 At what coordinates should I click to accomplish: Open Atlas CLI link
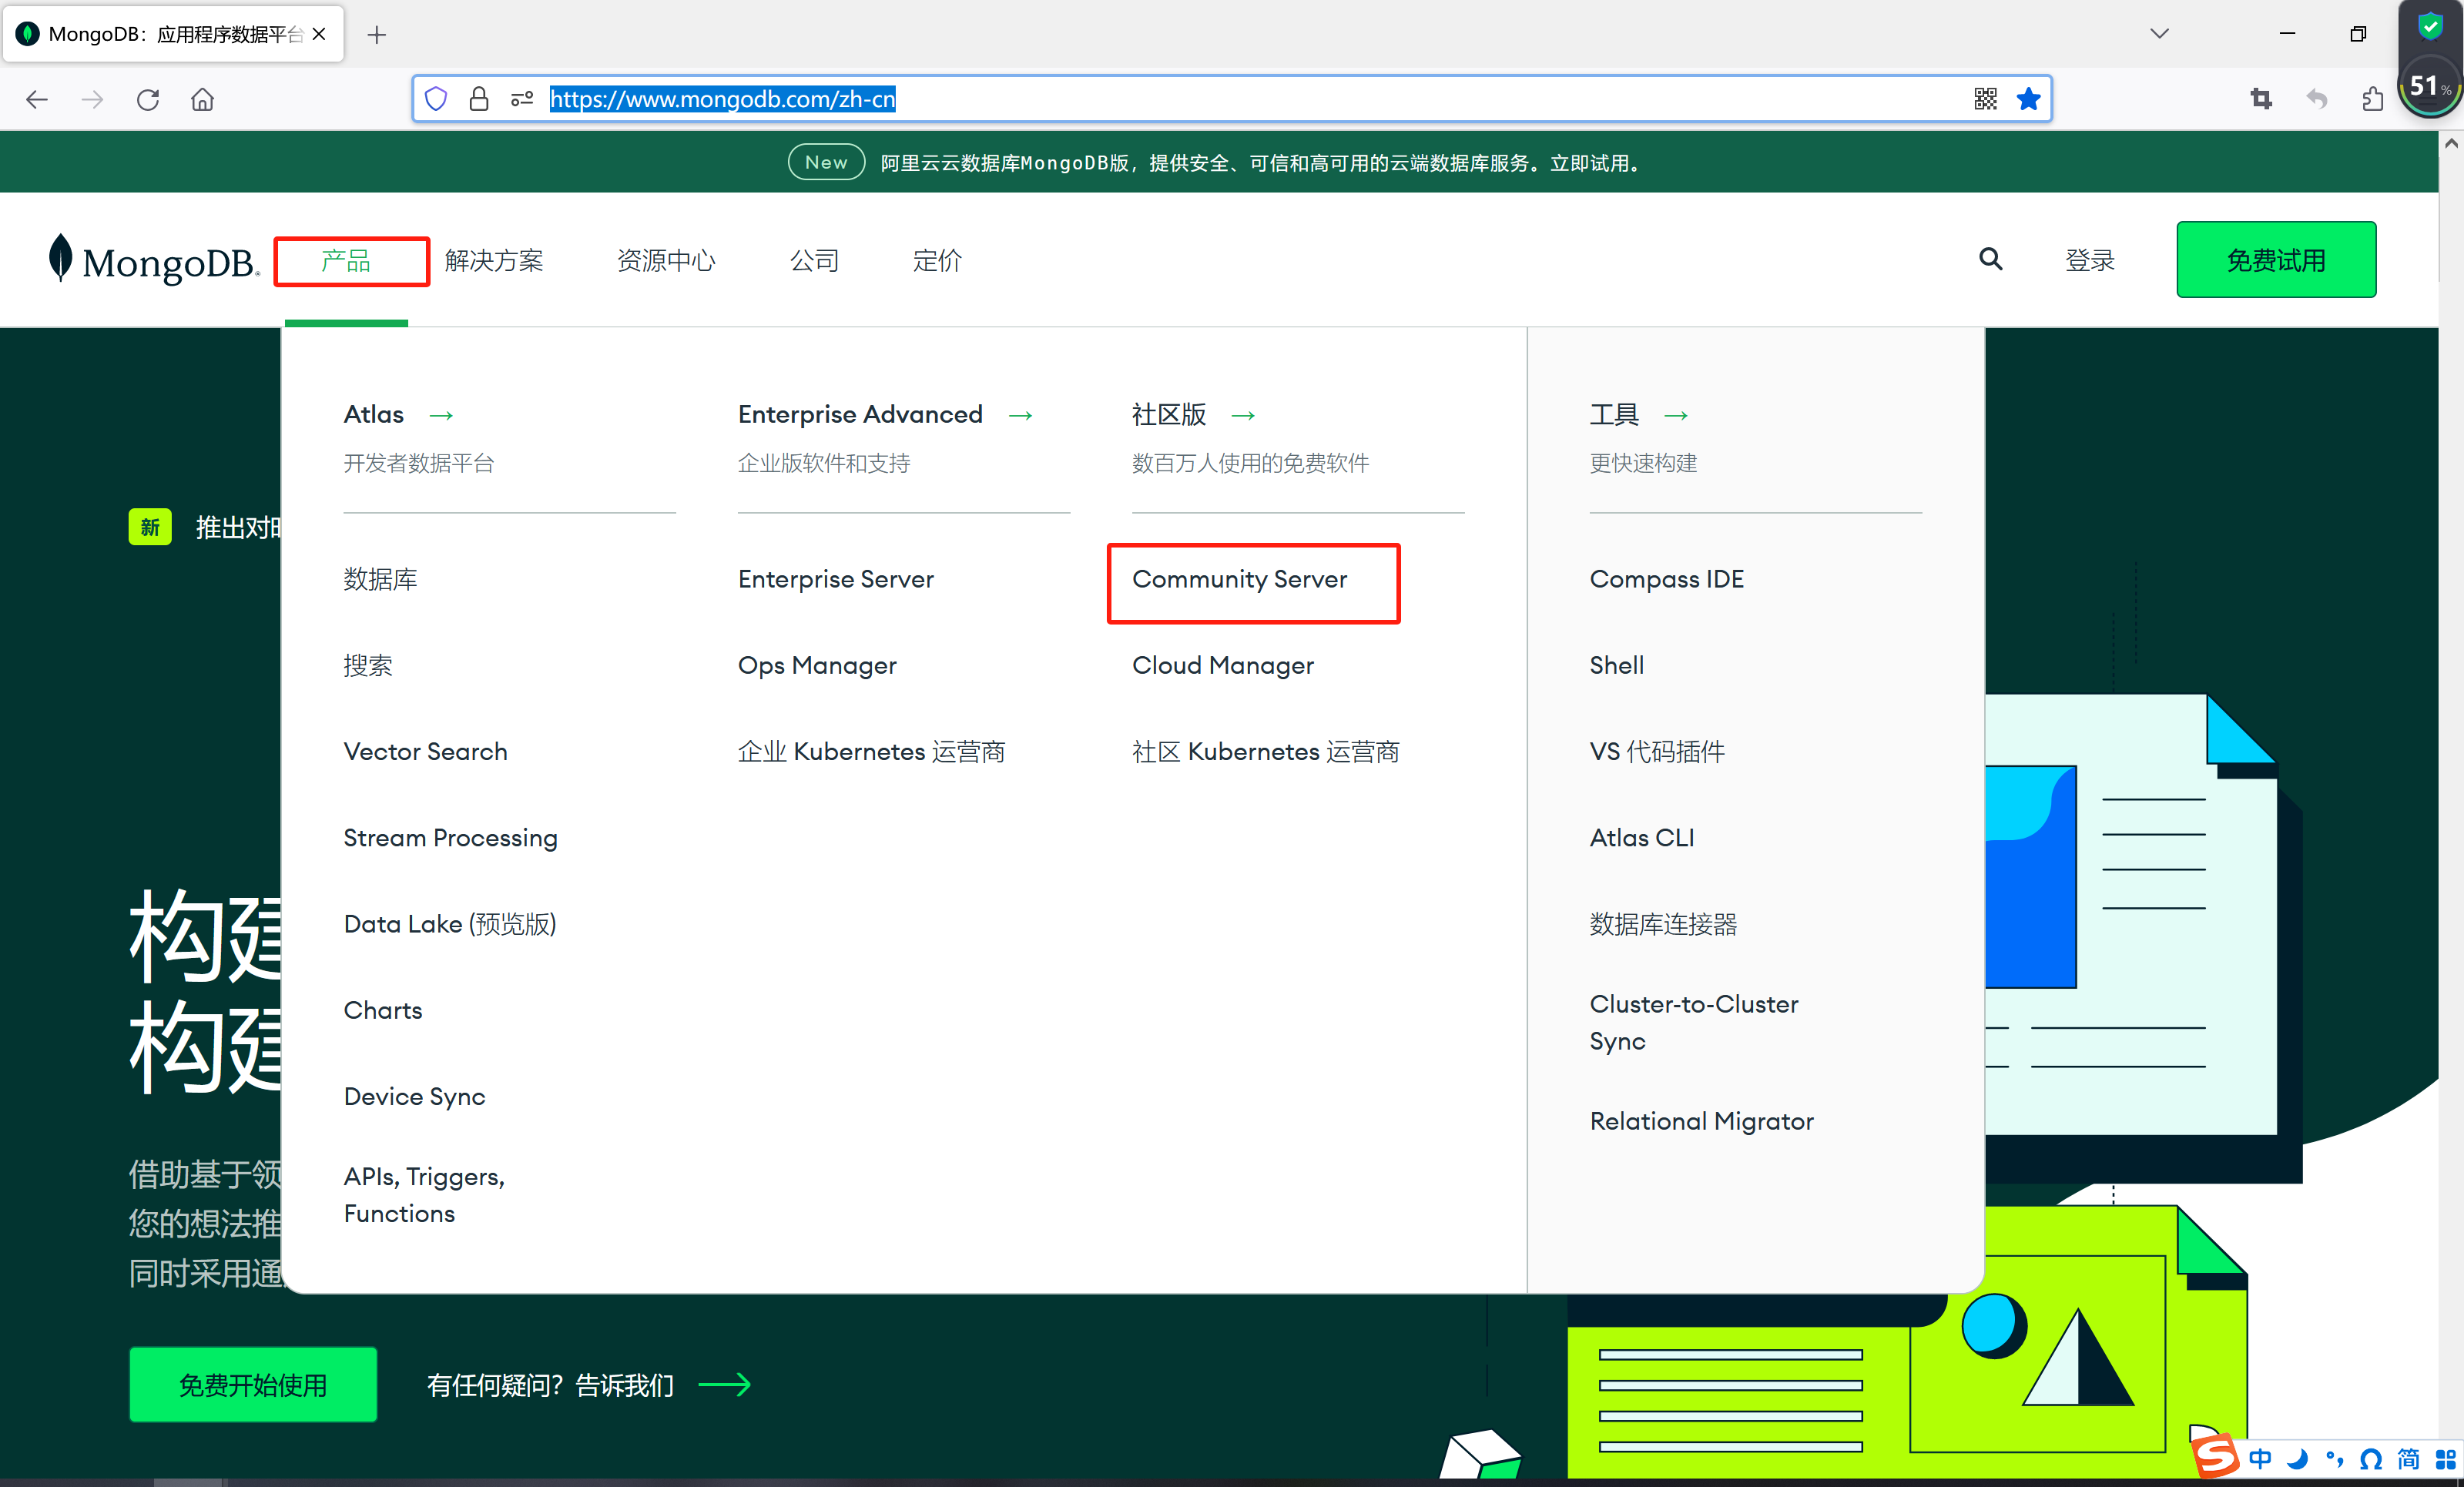(x=1642, y=838)
